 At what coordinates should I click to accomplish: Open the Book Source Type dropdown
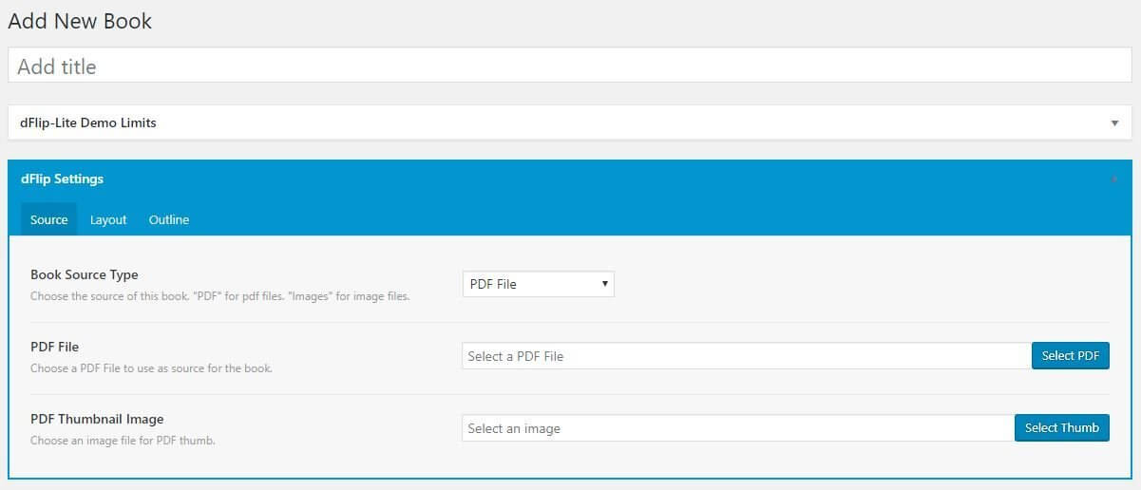coord(538,284)
